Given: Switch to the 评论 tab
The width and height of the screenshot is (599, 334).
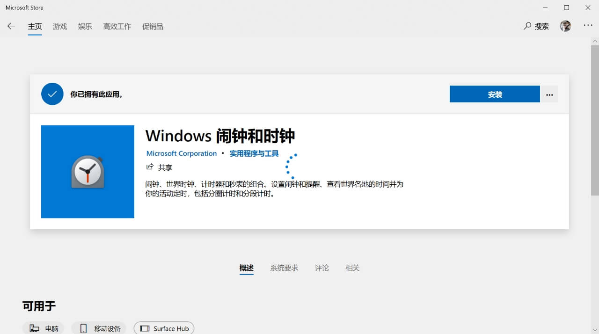Looking at the screenshot, I should (321, 268).
